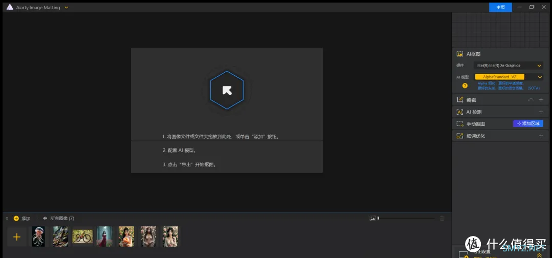
Task: Click the trash delete icon
Action: point(442,218)
